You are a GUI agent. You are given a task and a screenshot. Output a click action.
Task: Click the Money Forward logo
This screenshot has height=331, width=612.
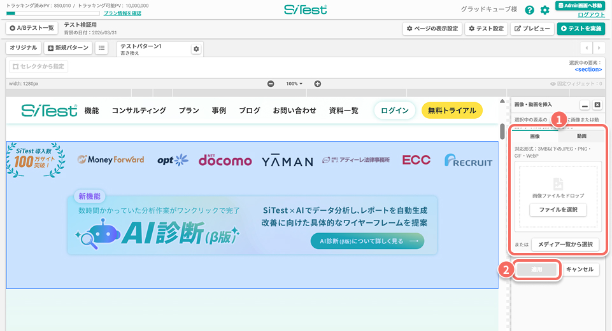point(111,159)
